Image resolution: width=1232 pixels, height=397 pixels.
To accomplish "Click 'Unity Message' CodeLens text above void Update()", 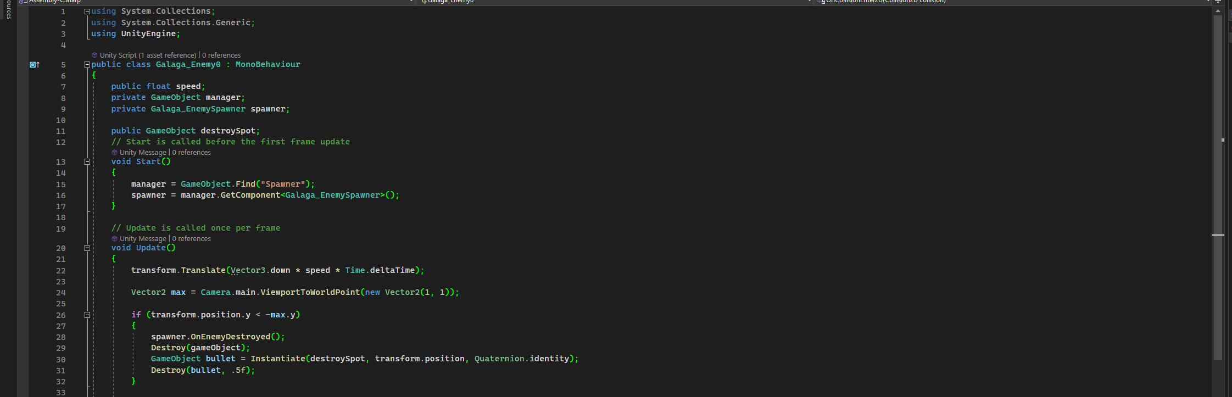I will tap(143, 239).
